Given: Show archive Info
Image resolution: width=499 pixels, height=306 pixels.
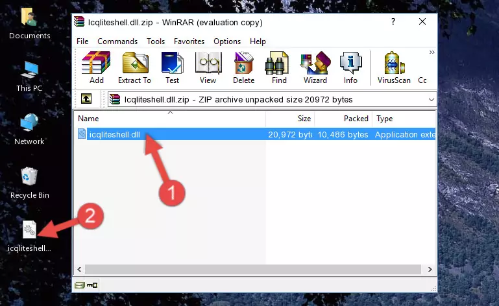Looking at the screenshot, I should pos(350,68).
